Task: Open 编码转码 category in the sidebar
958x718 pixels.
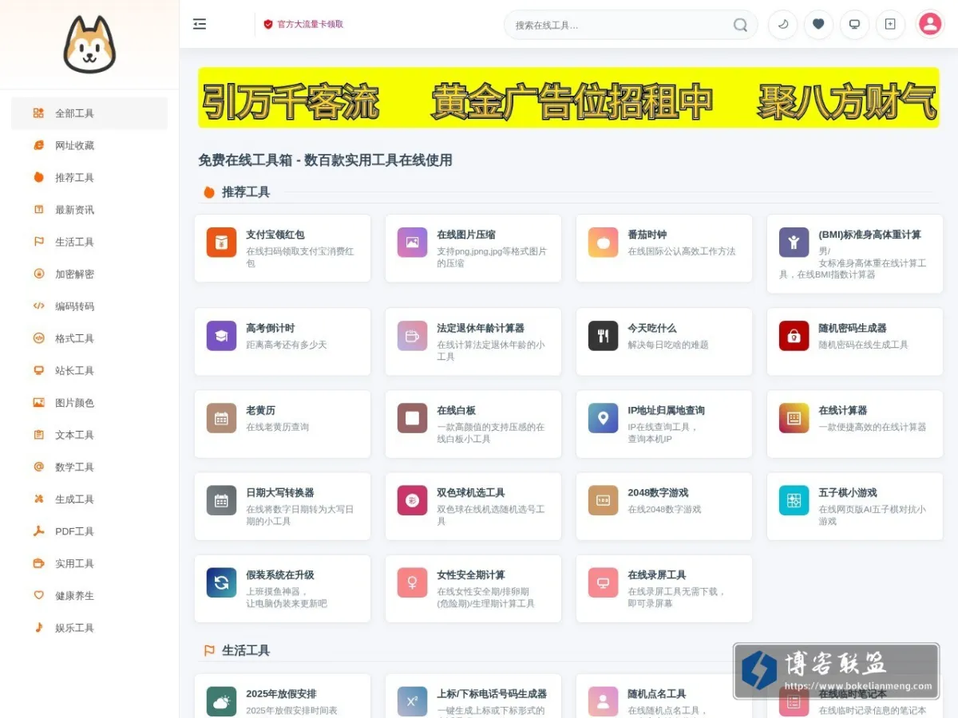Action: [89, 306]
